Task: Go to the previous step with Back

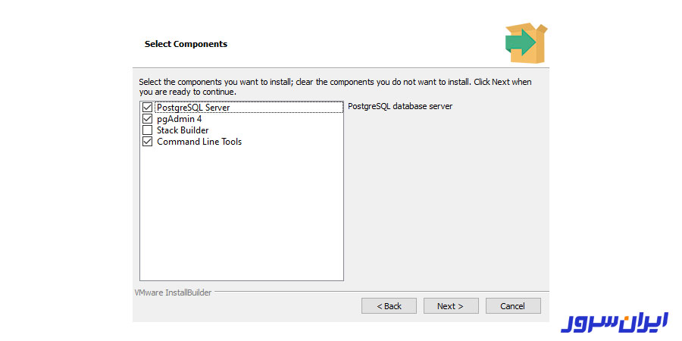Action: pos(389,306)
